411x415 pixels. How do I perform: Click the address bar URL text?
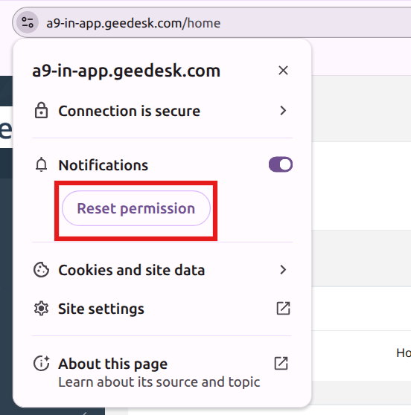[133, 23]
